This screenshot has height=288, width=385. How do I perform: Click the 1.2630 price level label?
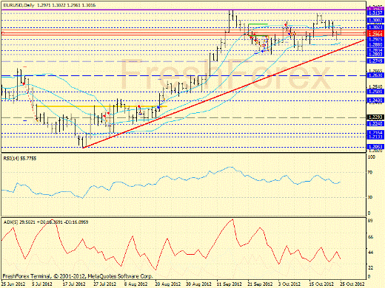[375, 75]
